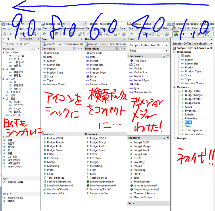Viewport: 215px width, 211px height.
Task: Collapse the オーダー folder in ブック1
Action: 3,53
